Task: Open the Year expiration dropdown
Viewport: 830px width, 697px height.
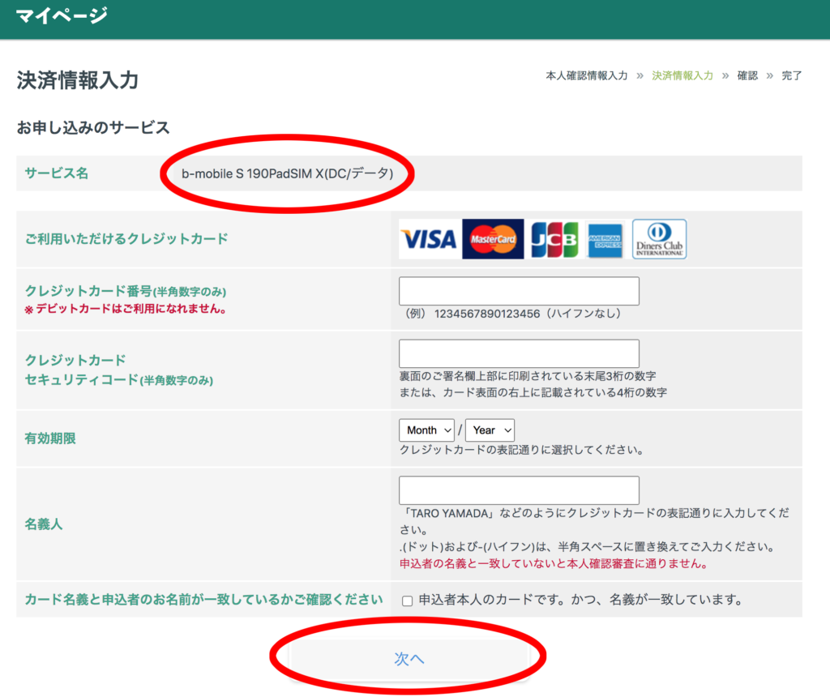Action: point(493,430)
